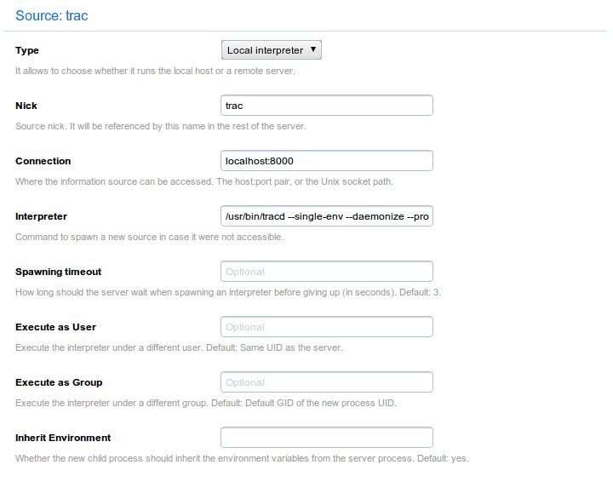Click the Spawning timeout help description text
The height and width of the screenshot is (499, 613).
[227, 292]
